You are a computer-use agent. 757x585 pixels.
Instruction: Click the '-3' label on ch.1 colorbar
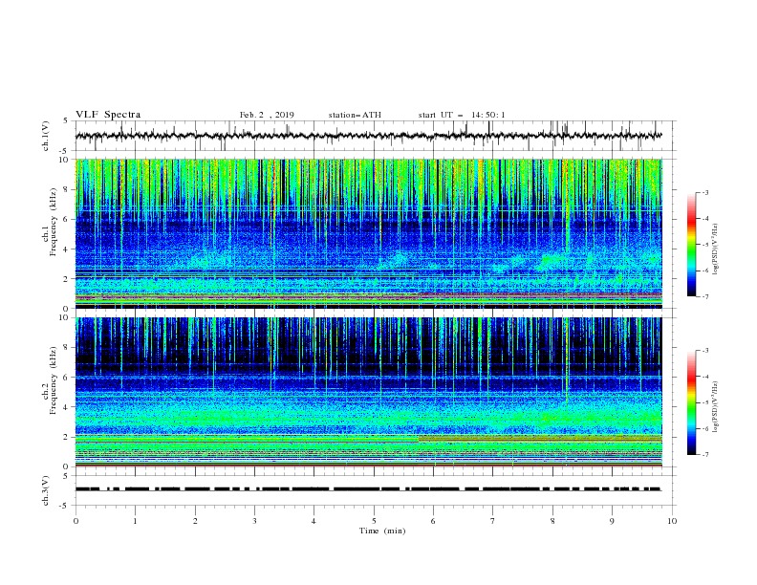(x=704, y=192)
